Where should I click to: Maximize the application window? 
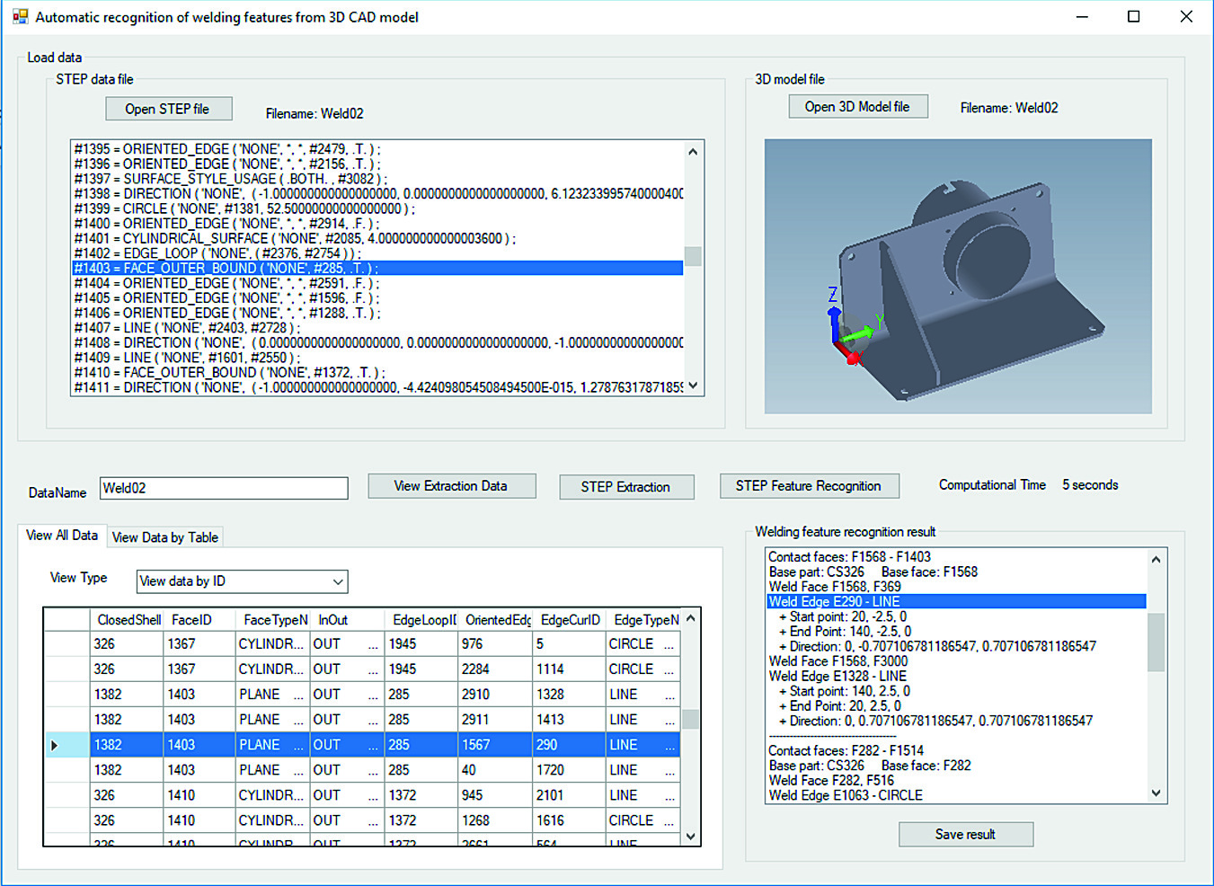coord(1134,17)
